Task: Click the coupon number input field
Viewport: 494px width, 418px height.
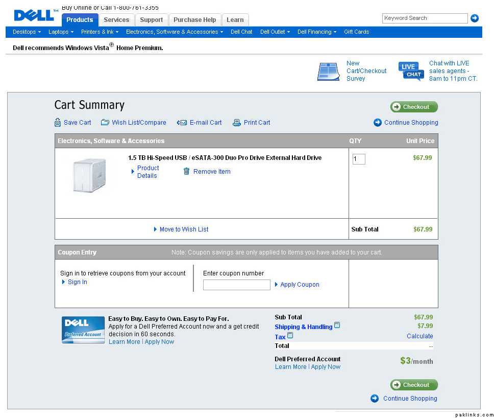Action: pos(236,285)
